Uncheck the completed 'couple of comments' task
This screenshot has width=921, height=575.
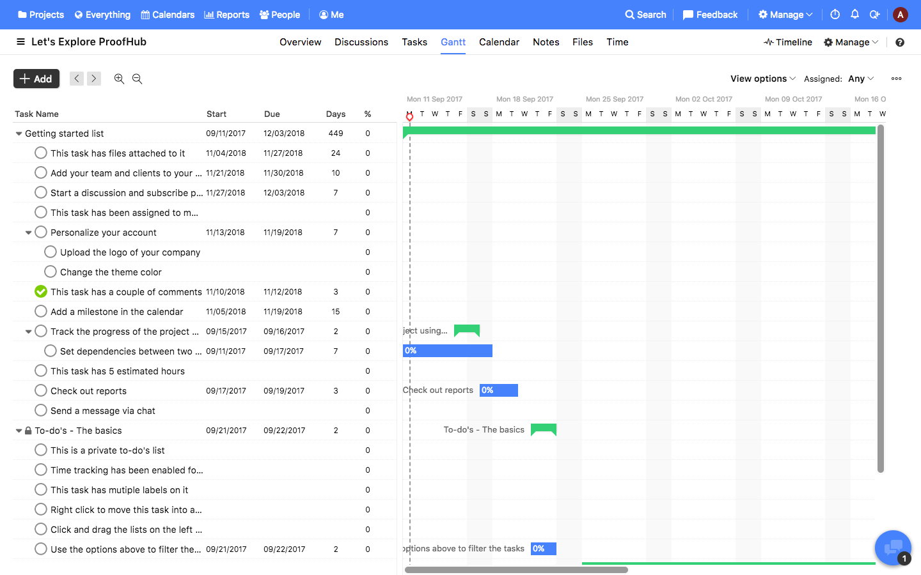tap(41, 291)
